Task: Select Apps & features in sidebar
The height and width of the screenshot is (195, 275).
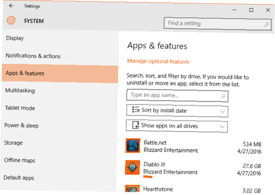Action: pyautogui.click(x=60, y=73)
